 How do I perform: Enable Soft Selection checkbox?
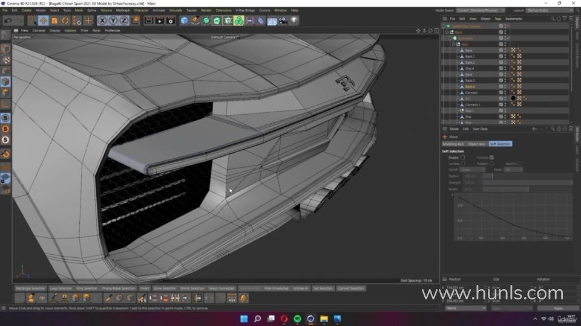click(x=463, y=158)
